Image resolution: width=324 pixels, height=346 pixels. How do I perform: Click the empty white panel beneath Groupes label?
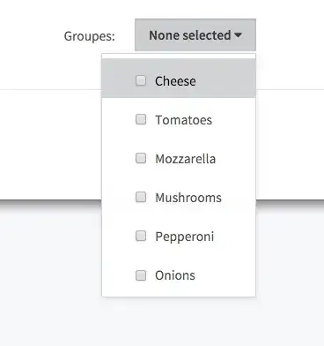(50, 144)
